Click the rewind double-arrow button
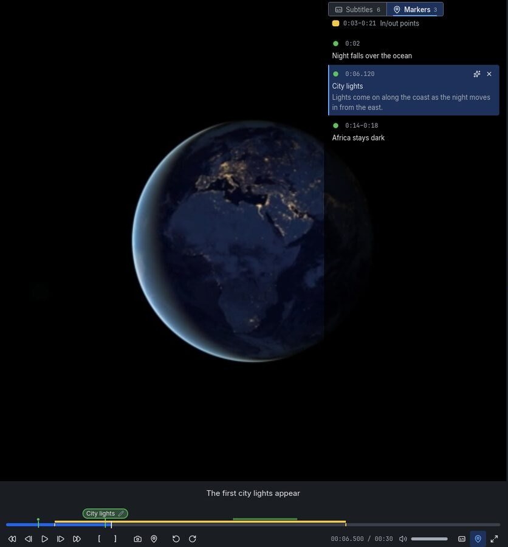This screenshot has height=547, width=508. pos(12,538)
